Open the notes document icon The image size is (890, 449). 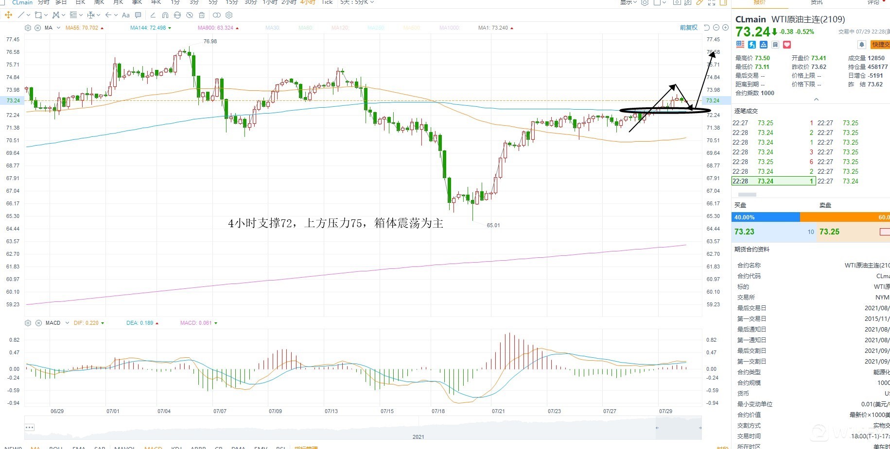tap(775, 45)
